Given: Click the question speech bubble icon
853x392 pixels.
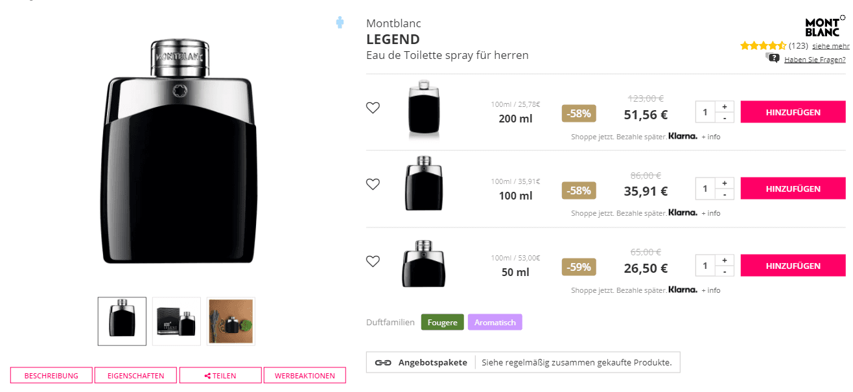Looking at the screenshot, I should click(773, 58).
